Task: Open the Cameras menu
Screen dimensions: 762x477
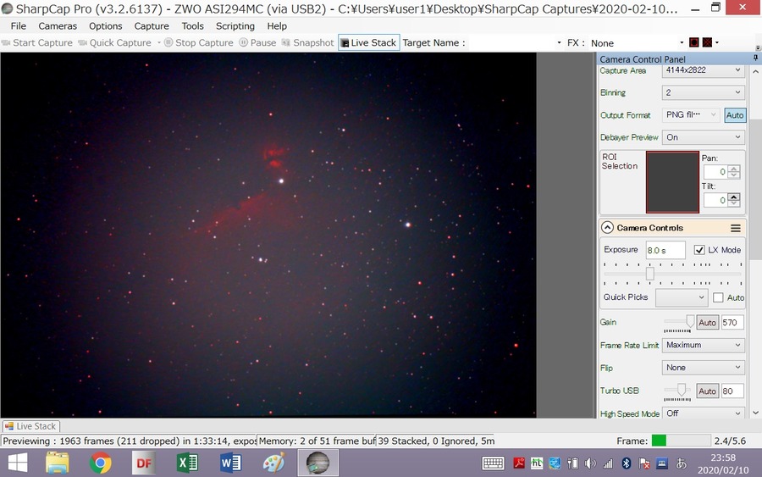Action: 58,25
